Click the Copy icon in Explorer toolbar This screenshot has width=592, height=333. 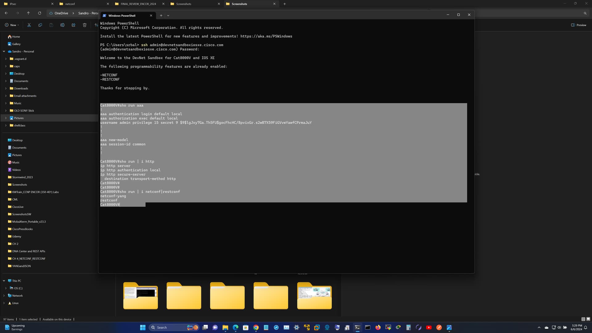40,25
